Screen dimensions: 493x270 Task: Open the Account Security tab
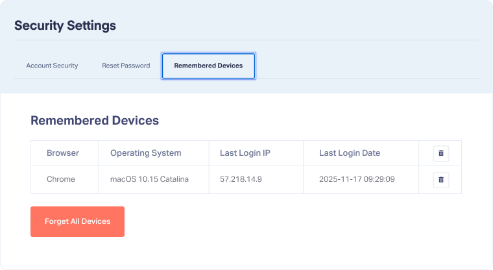point(52,66)
